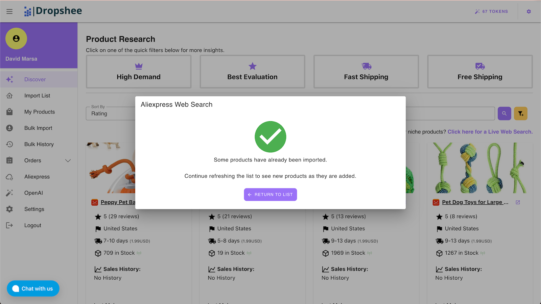
Task: Click Return to List button
Action: click(270, 195)
